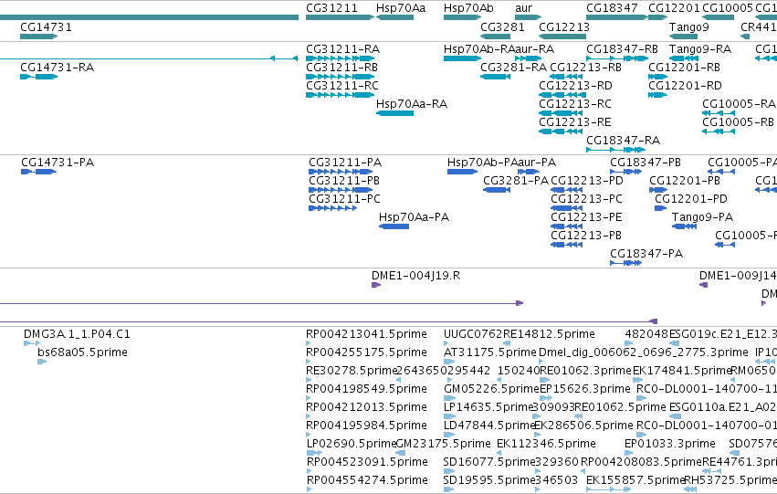777x494 pixels.
Task: Select the Hsp70Ab gene label
Action: tap(468, 8)
